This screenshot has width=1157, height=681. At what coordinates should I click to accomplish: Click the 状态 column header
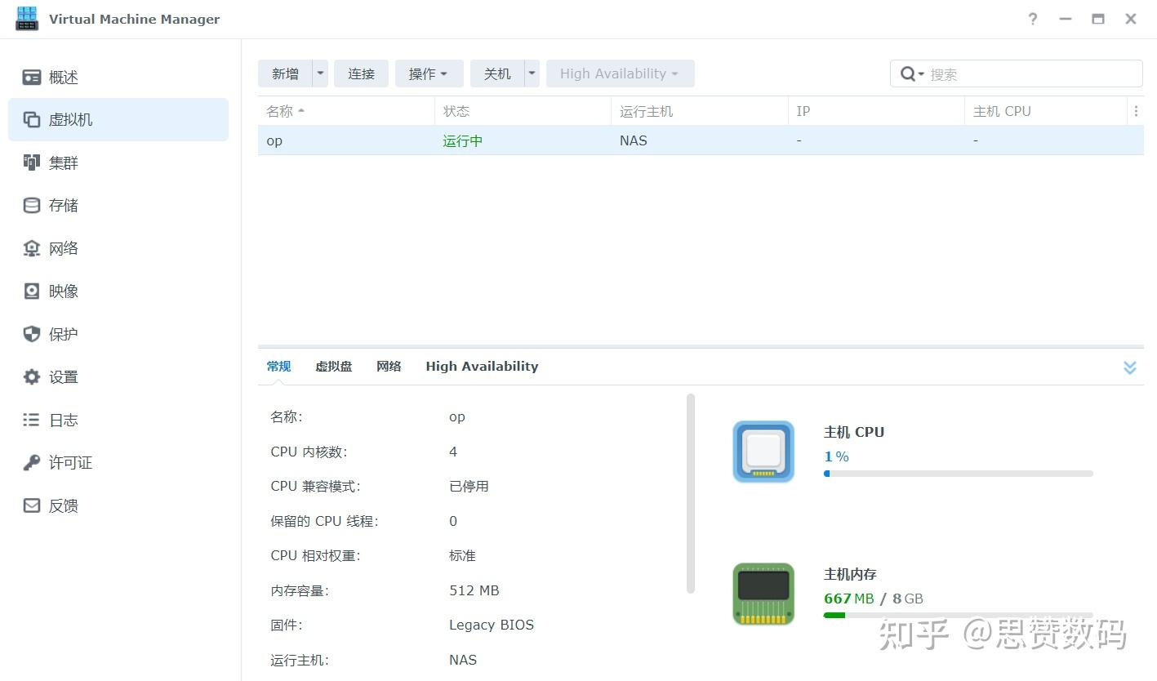[523, 111]
